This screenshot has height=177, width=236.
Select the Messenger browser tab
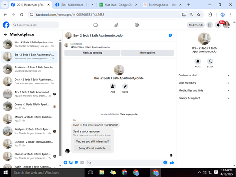tap(30, 5)
